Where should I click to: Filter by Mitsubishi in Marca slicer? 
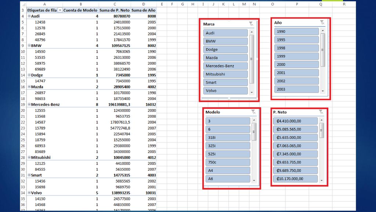[225, 74]
